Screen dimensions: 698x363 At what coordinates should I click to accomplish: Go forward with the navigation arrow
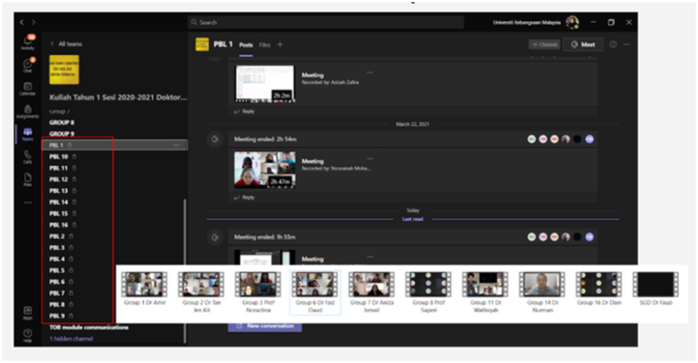click(x=33, y=22)
